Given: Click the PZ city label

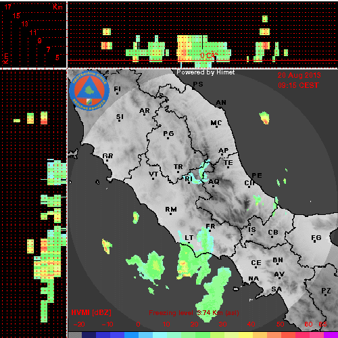Looking at the screenshot, I should (x=326, y=291).
